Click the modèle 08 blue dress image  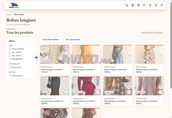(118, 54)
